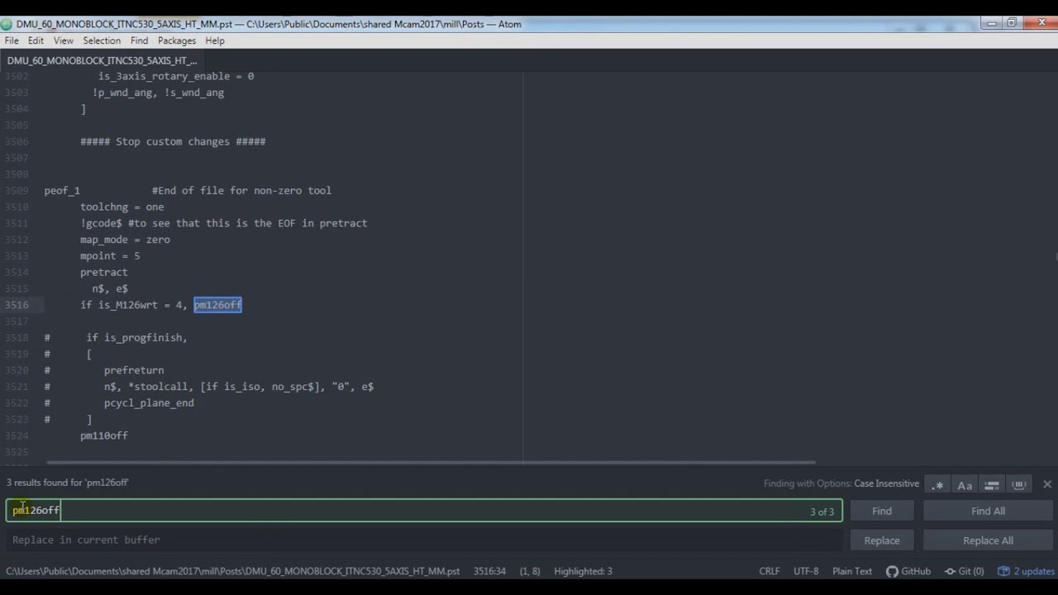Select the DMU_60_MONOBLOCK_ITNC530 editor tab
This screenshot has height=595, width=1058.
click(x=102, y=60)
